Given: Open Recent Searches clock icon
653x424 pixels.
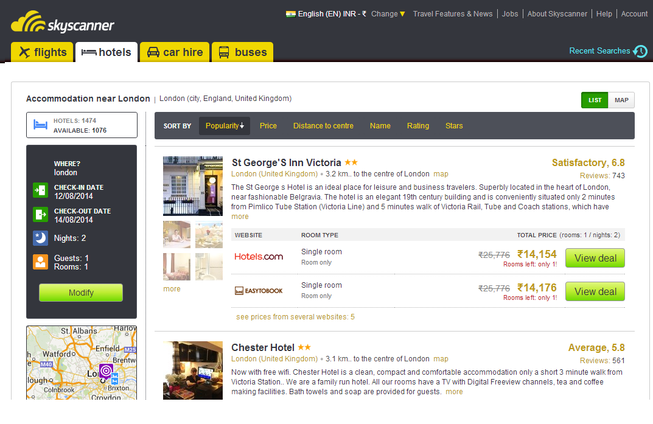Looking at the screenshot, I should point(640,51).
